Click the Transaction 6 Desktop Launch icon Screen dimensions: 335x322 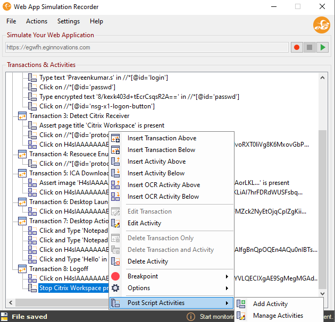click(22, 202)
